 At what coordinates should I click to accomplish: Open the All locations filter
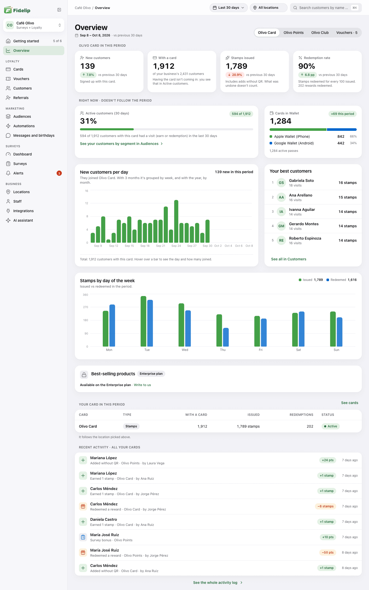point(269,8)
